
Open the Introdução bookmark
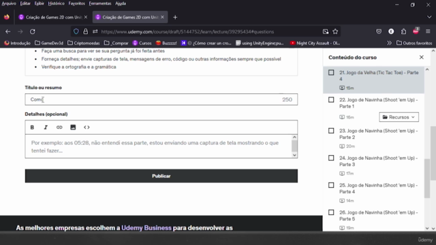pyautogui.click(x=18, y=43)
